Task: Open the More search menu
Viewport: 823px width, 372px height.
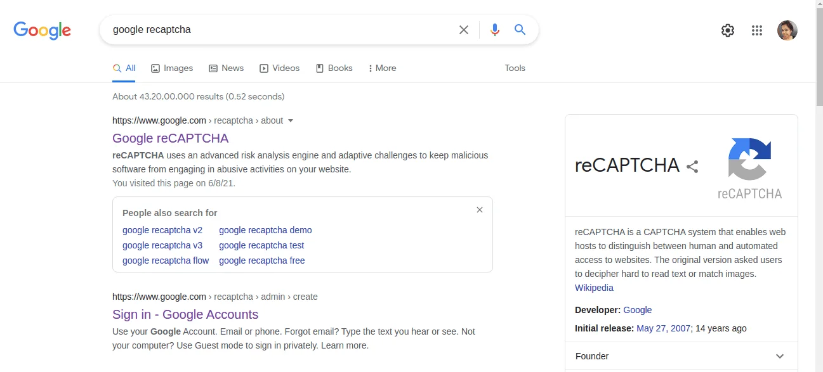Action: coord(382,68)
